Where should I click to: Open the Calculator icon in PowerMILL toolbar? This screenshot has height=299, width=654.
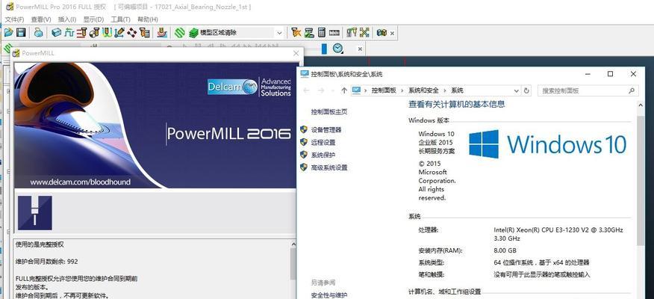322,32
